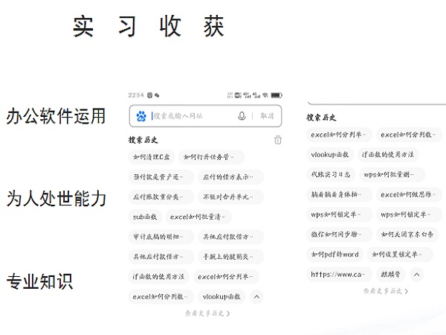Image resolution: width=446 pixels, height=335 pixels.
Task: Select the 麒麟臂 history chip
Action: (390, 274)
